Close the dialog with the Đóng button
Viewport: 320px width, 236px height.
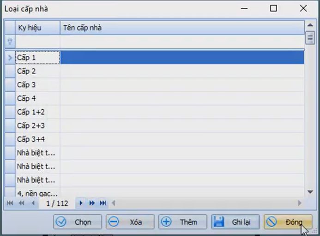[287, 222]
